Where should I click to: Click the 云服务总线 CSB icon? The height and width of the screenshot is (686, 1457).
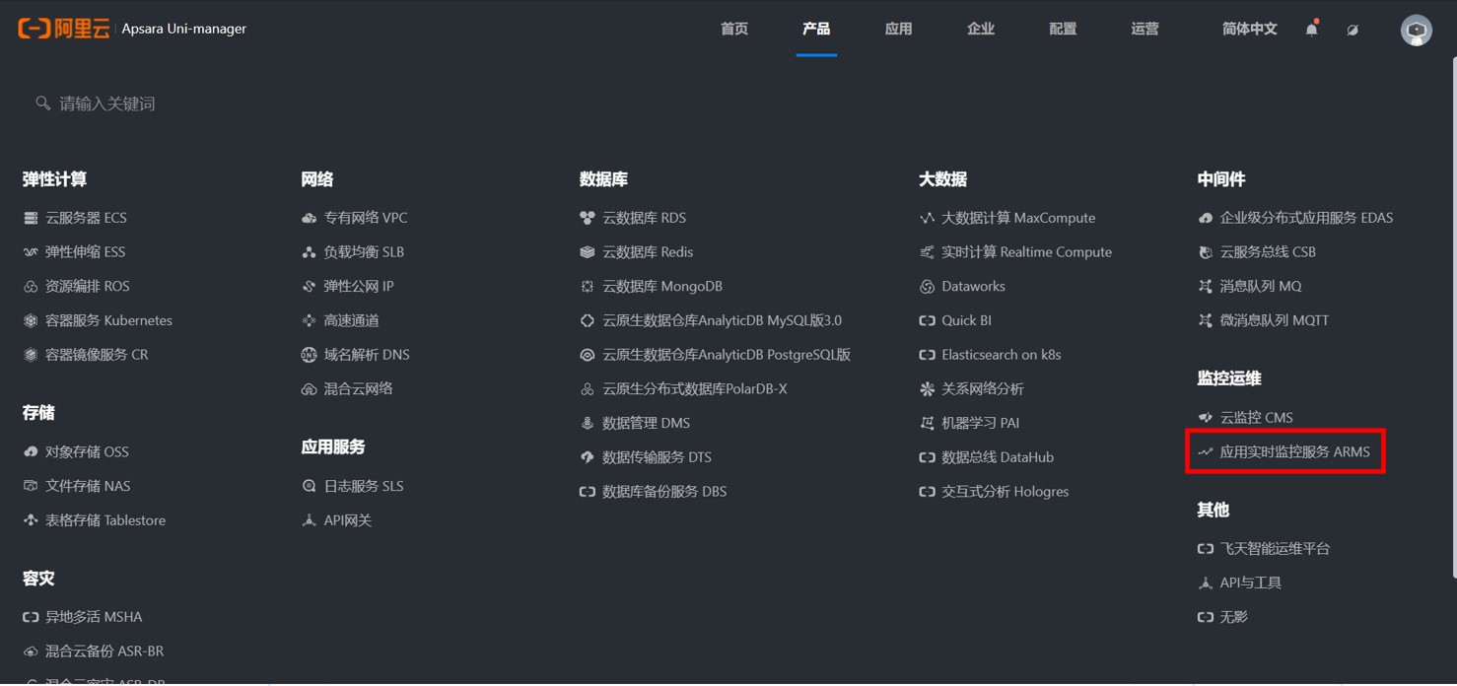click(1205, 252)
